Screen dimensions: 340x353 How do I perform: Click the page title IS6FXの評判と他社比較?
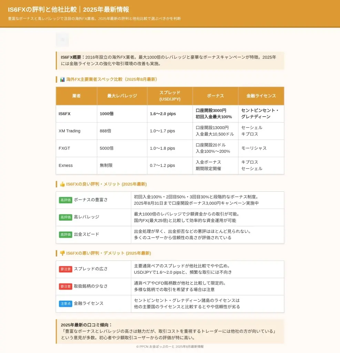[69, 10]
